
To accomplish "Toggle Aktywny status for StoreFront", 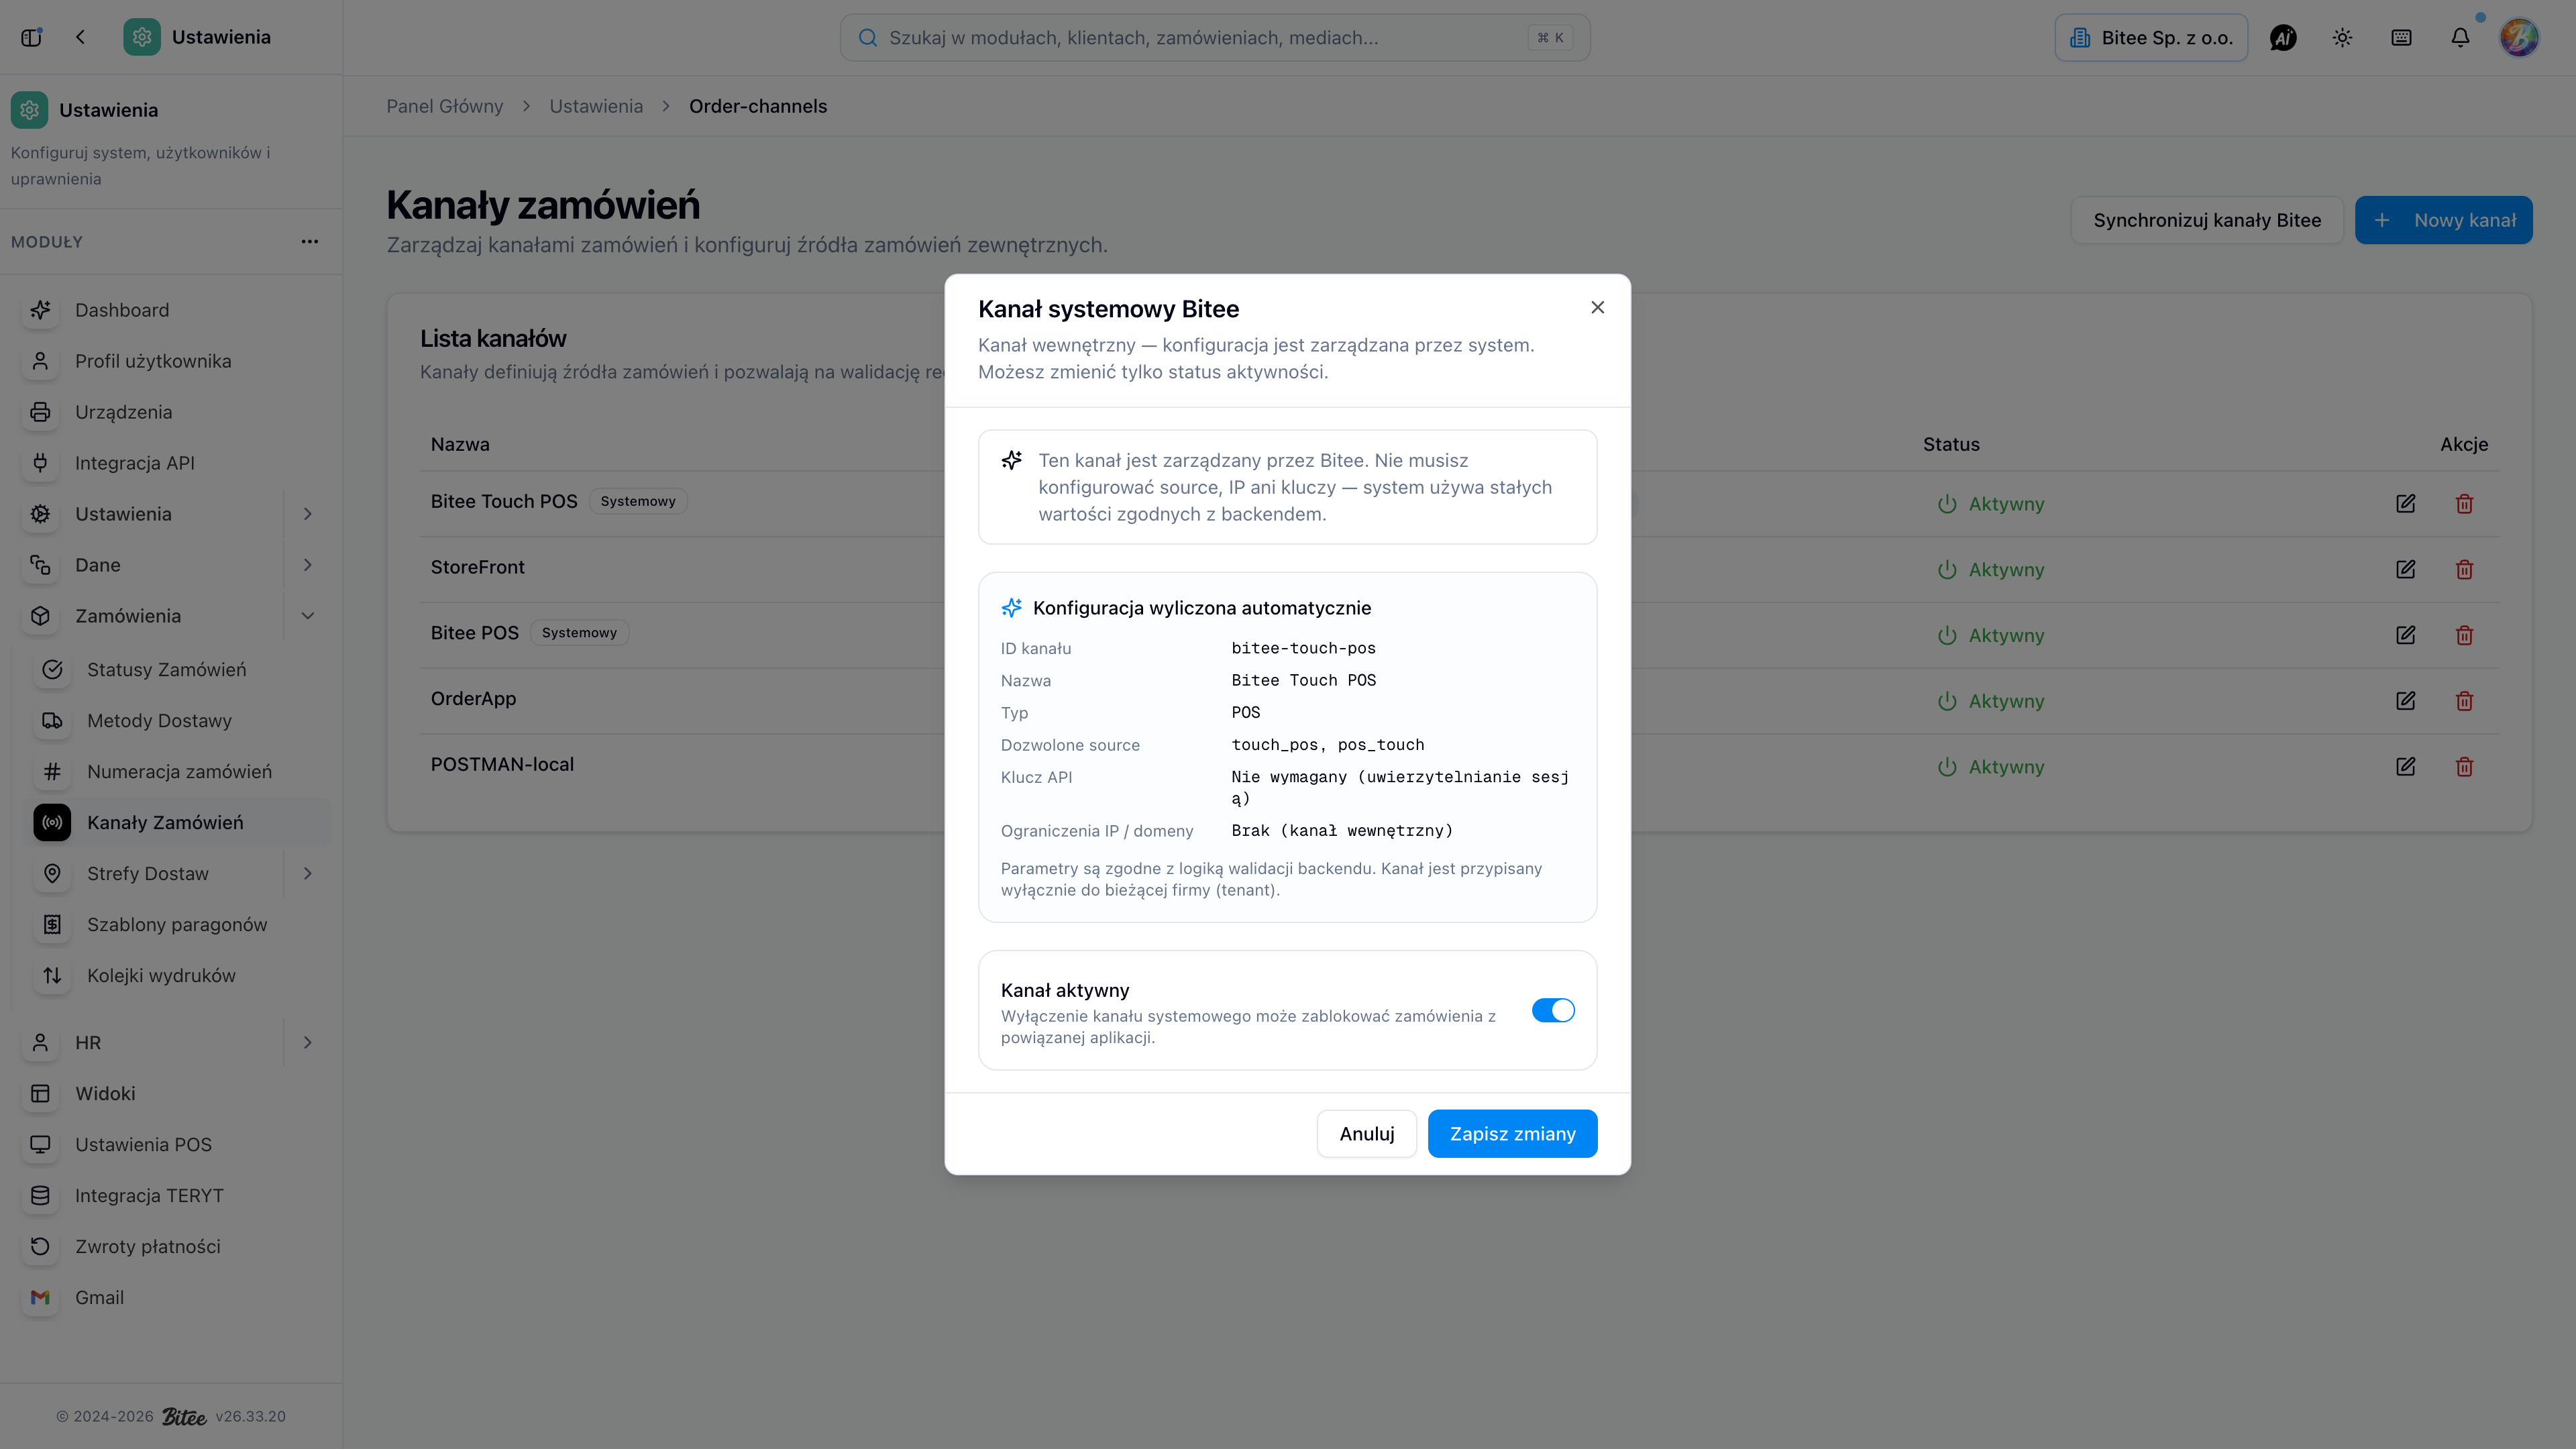I will coord(1990,570).
